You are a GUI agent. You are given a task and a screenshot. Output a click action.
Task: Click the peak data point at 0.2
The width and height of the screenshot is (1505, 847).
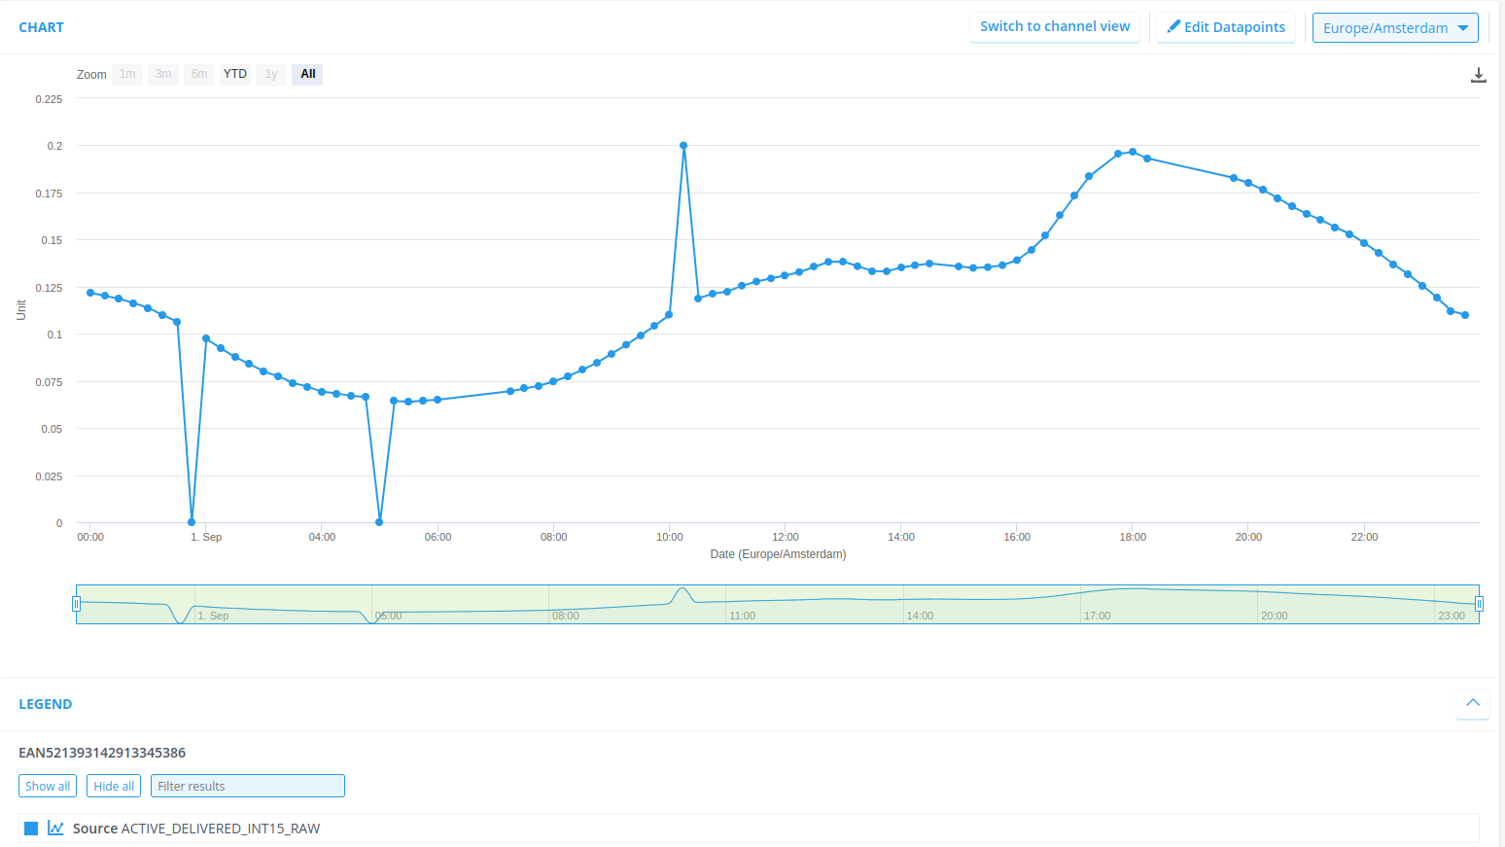click(x=683, y=146)
